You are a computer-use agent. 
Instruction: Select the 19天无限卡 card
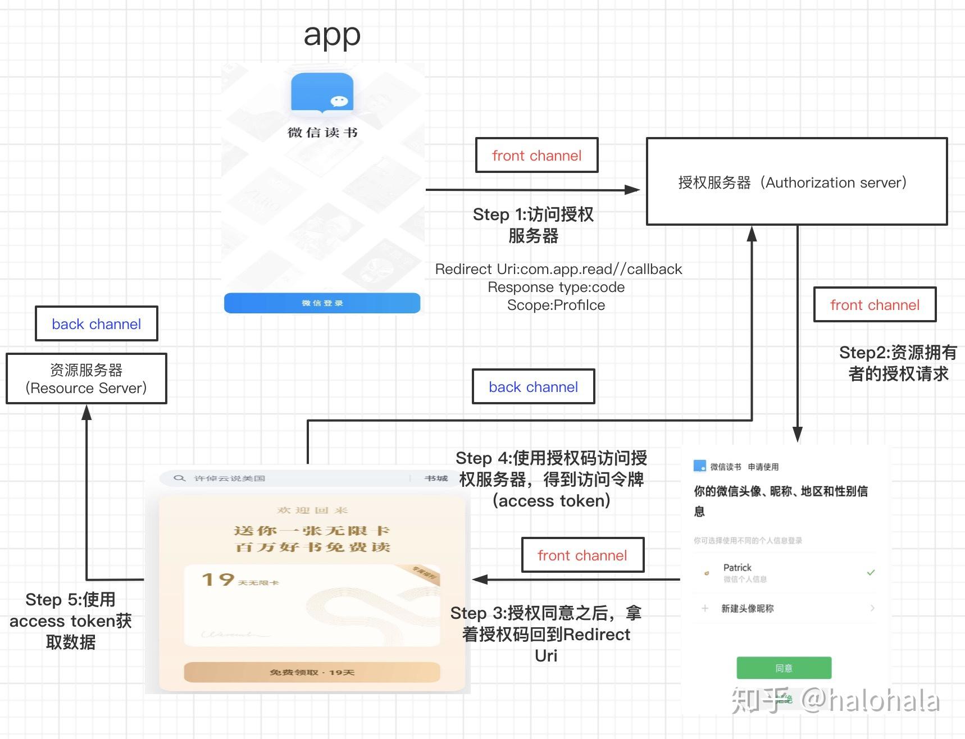click(312, 605)
